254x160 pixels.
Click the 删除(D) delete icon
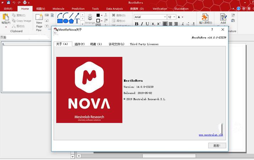[113, 15]
